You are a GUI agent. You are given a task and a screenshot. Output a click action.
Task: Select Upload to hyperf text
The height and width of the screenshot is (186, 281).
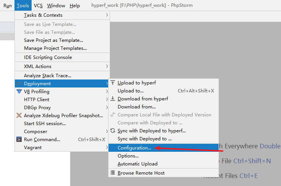[x=137, y=83]
